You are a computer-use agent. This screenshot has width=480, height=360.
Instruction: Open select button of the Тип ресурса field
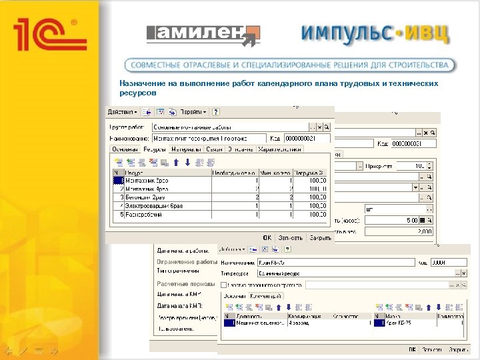pyautogui.click(x=457, y=273)
